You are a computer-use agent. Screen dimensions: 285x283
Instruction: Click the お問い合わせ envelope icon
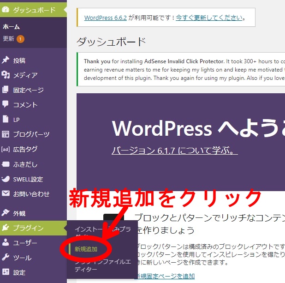6,194
